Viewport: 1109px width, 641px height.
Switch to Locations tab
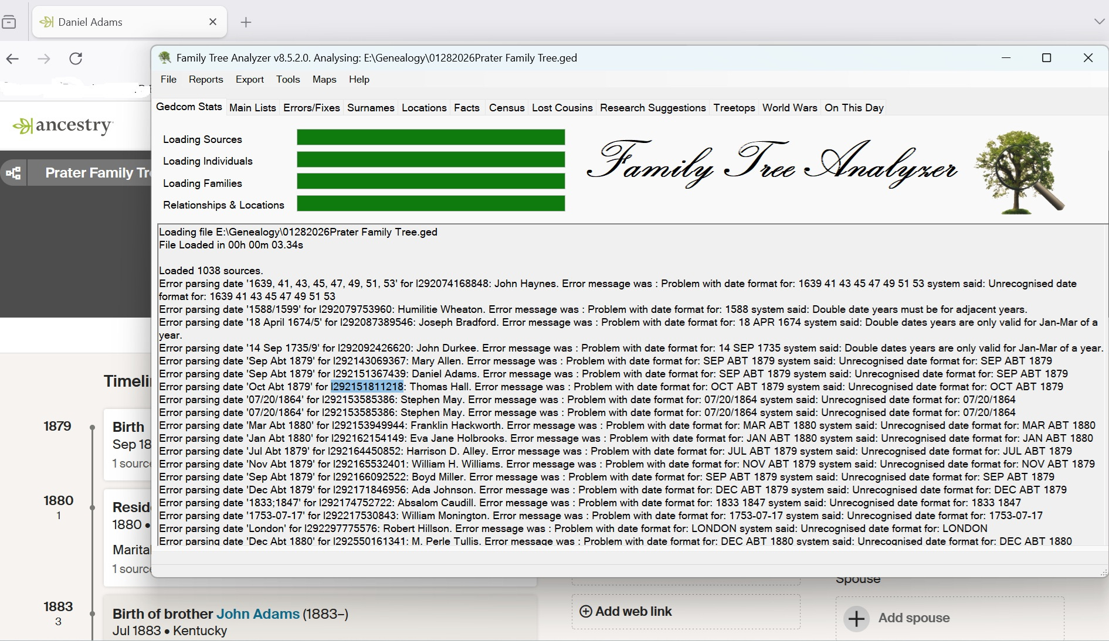(x=424, y=108)
